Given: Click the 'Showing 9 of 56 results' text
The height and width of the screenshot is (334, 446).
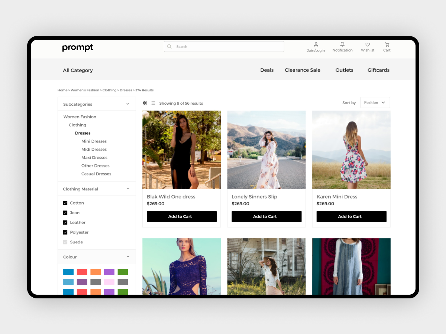Looking at the screenshot, I should (x=181, y=103).
